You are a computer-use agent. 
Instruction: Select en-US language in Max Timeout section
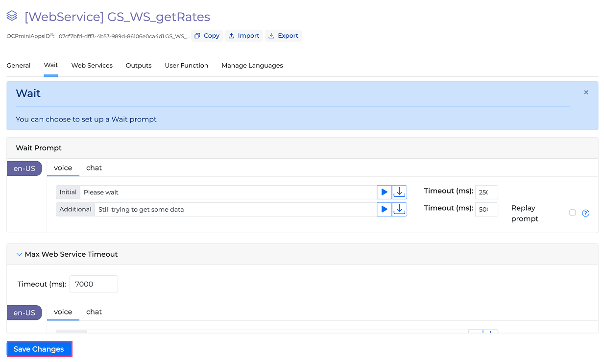[24, 313]
